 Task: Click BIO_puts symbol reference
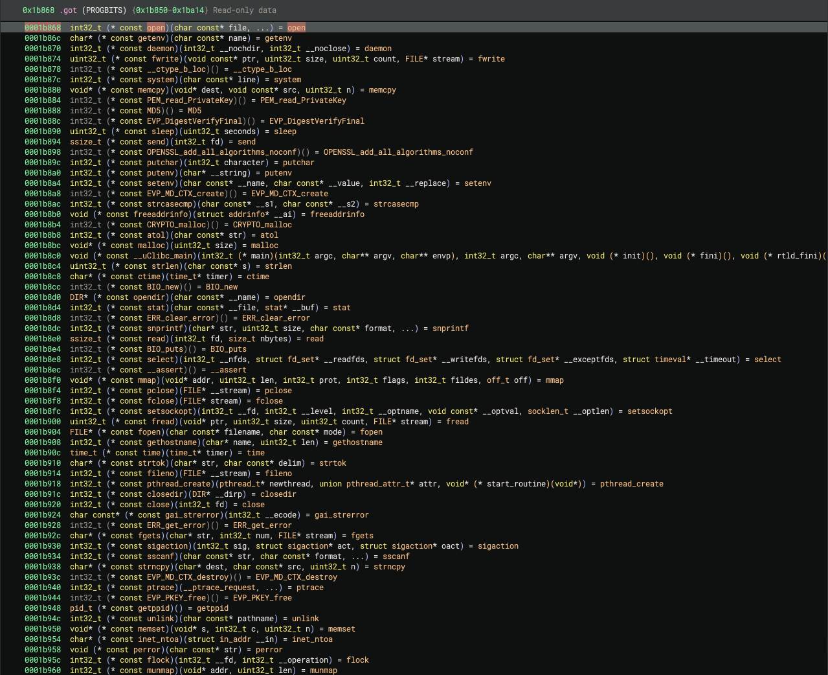point(229,349)
